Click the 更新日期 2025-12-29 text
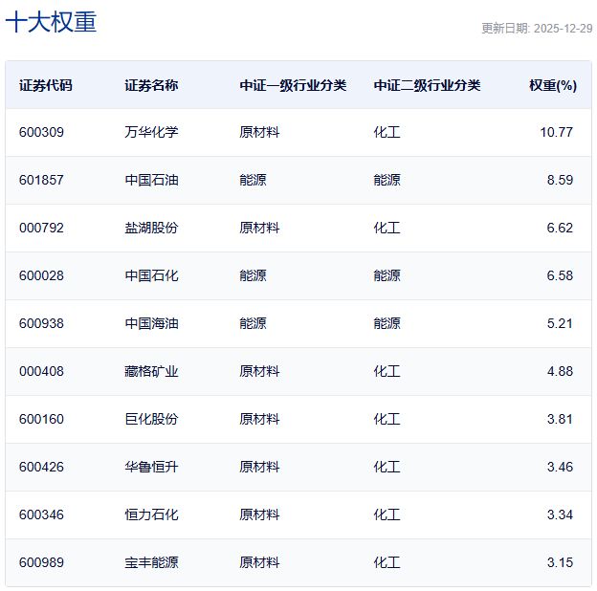This screenshot has height=591, width=597. pos(536,29)
